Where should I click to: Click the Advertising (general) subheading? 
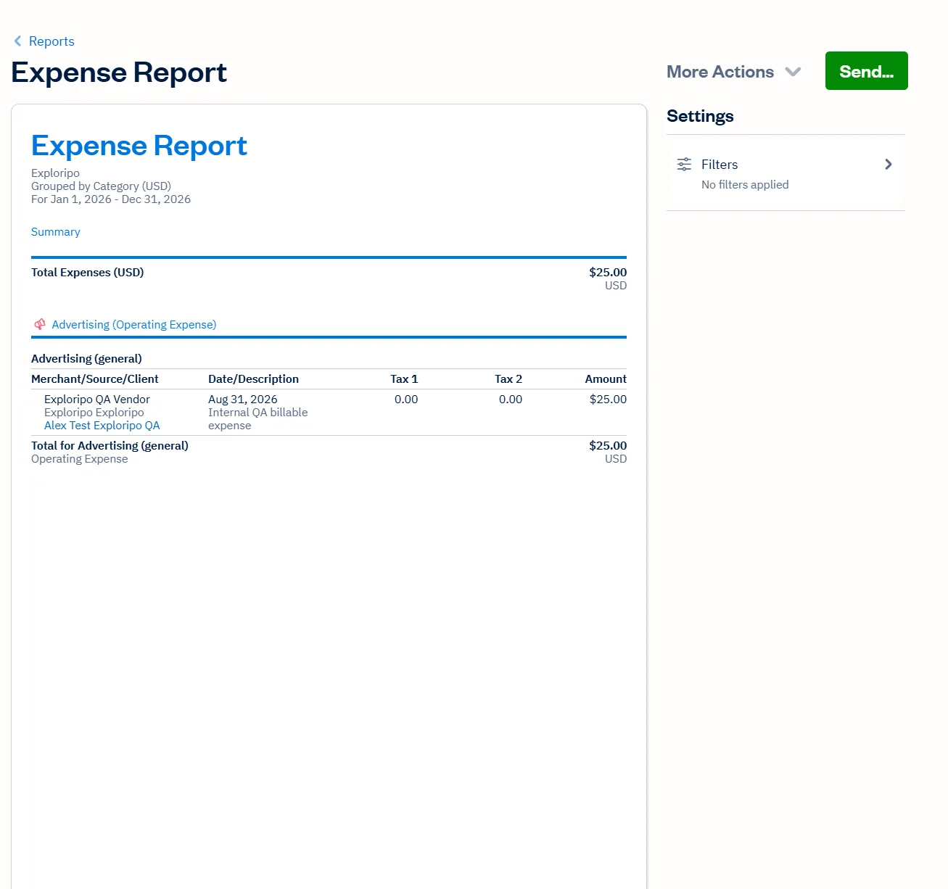[x=87, y=359]
